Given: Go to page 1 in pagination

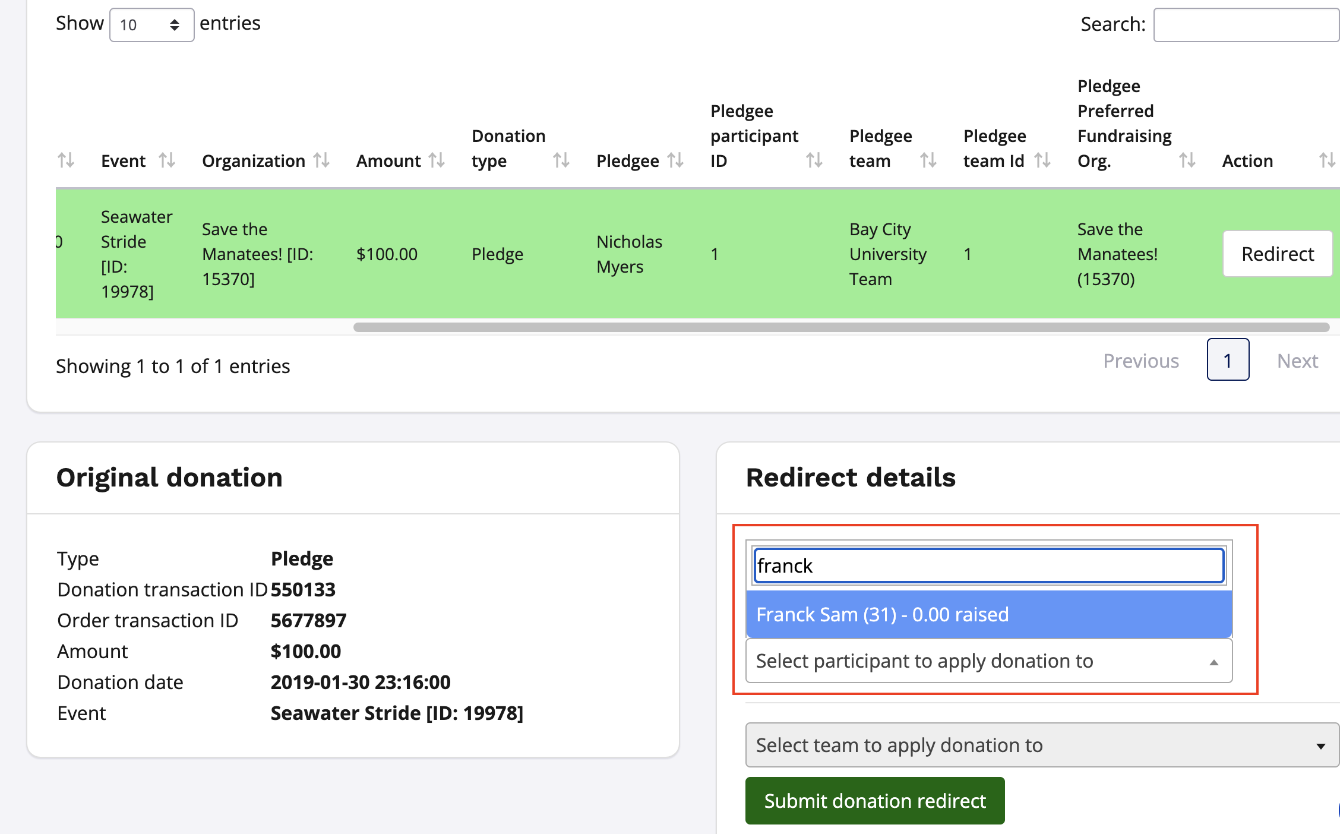Looking at the screenshot, I should pyautogui.click(x=1227, y=360).
